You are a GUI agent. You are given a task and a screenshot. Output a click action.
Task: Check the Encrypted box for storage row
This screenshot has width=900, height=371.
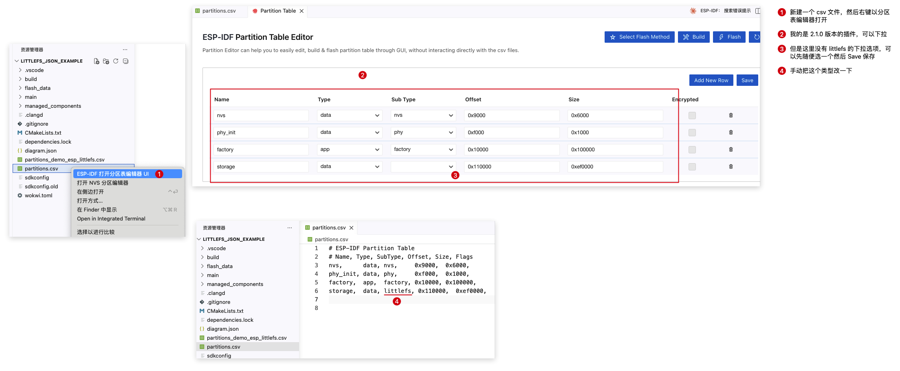pos(692,167)
